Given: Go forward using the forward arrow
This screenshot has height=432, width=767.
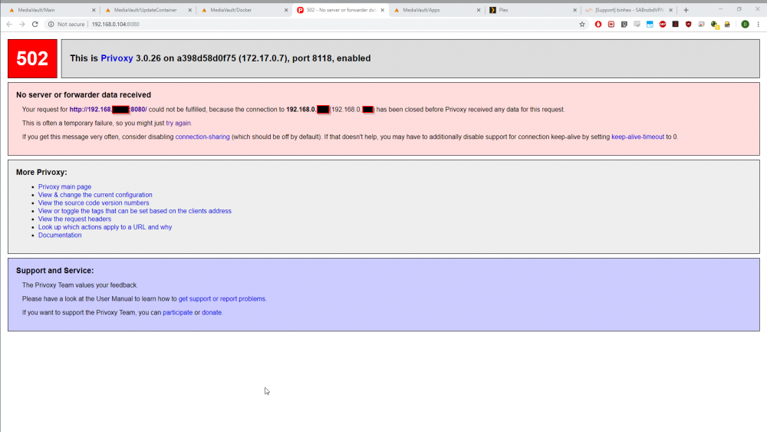Looking at the screenshot, I should [x=22, y=24].
